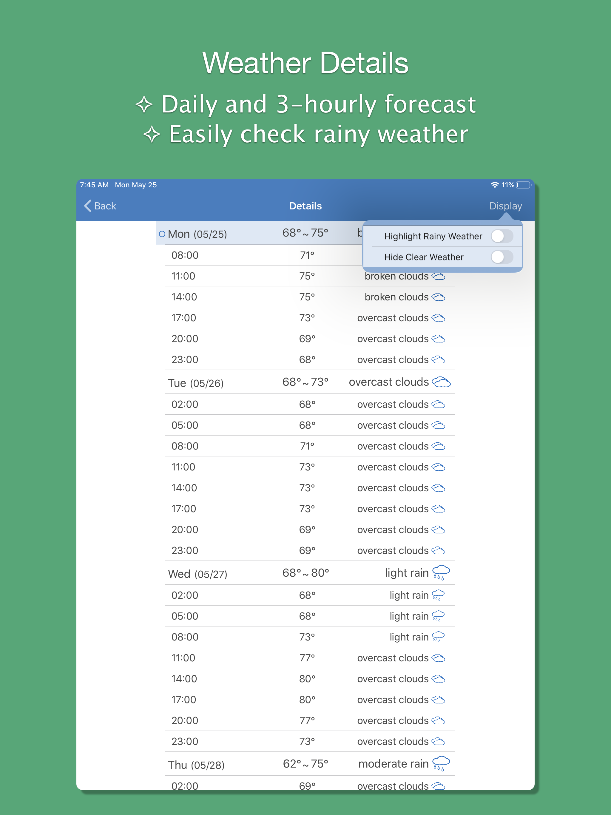
Task: Click the 68°~75° range for Monday
Action: (x=305, y=233)
